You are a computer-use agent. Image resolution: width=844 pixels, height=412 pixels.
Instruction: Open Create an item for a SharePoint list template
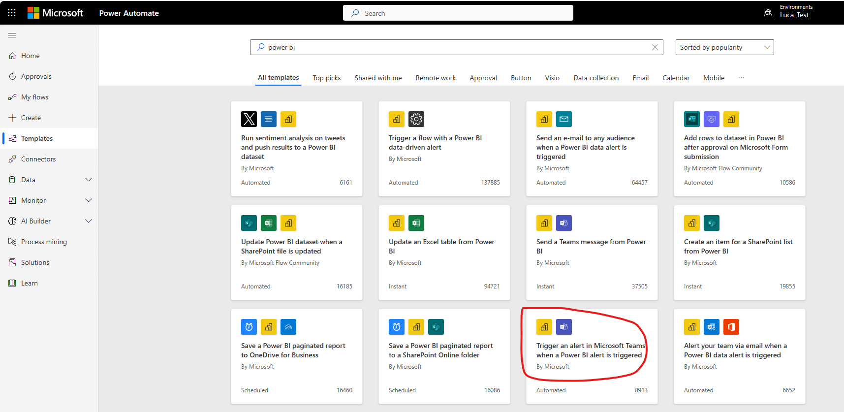click(740, 253)
